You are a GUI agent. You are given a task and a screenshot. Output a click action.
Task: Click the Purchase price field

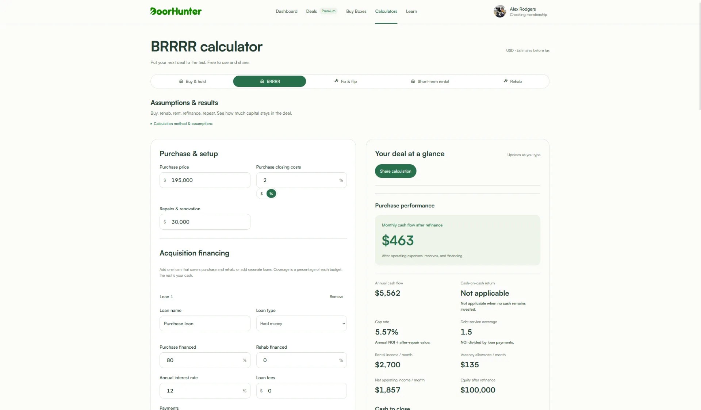click(205, 180)
